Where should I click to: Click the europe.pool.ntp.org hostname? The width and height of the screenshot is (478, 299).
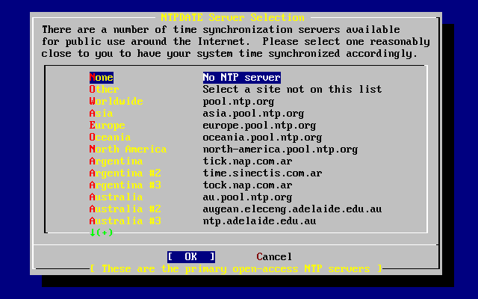[x=259, y=126]
